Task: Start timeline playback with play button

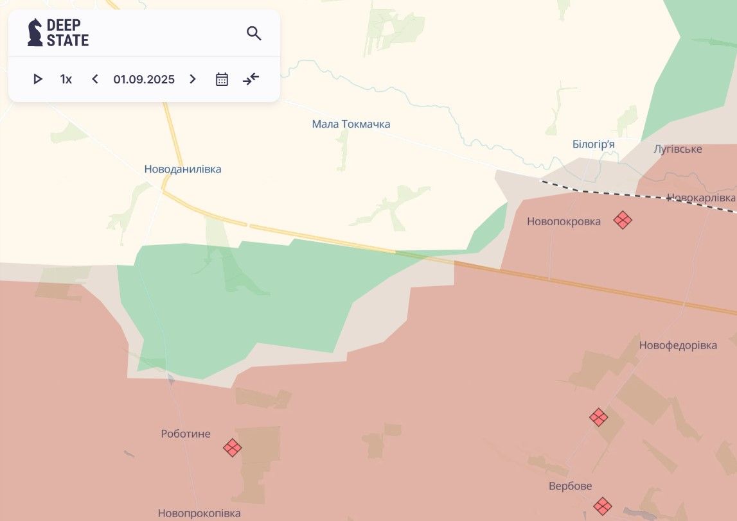Action: tap(38, 80)
